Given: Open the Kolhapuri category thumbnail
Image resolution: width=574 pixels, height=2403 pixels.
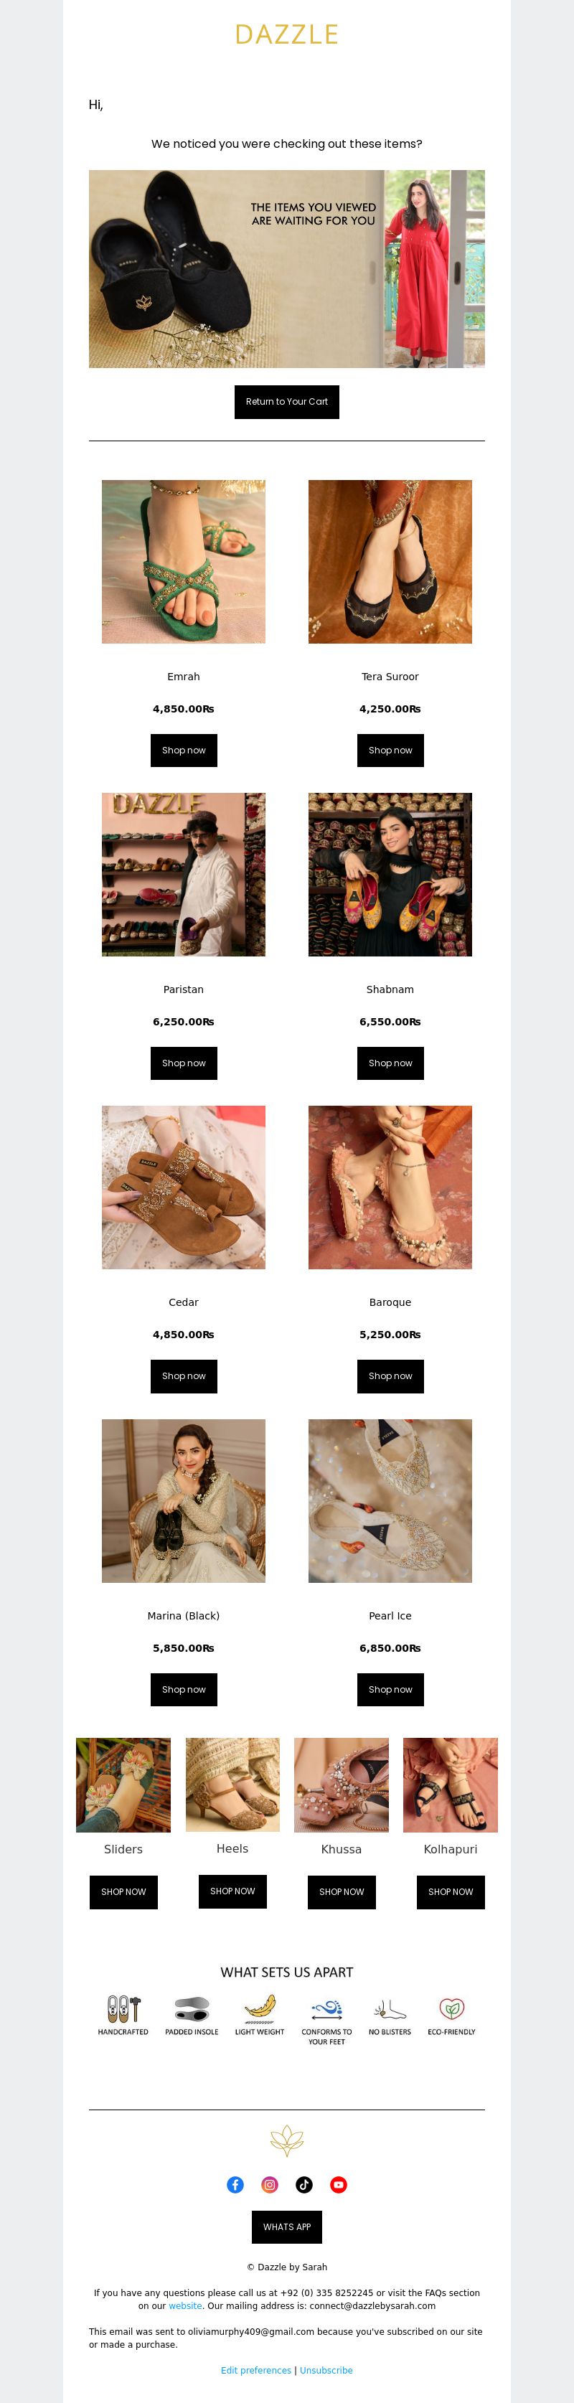Looking at the screenshot, I should 451,1784.
